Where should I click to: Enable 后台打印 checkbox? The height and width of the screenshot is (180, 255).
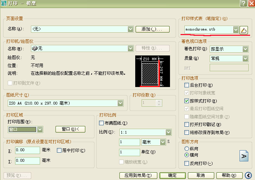point(187,85)
